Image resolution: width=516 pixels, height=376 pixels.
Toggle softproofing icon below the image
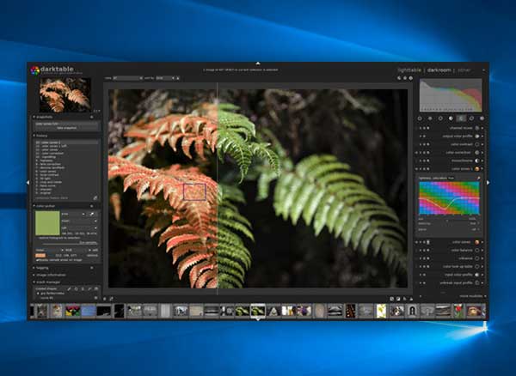click(405, 299)
